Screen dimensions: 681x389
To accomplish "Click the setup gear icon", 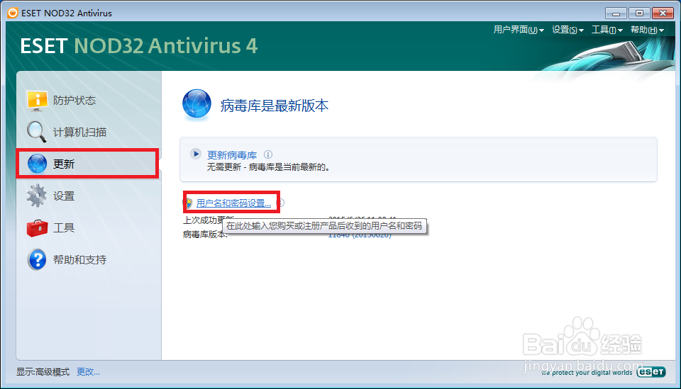I will (37, 196).
